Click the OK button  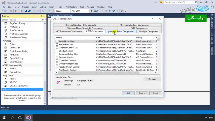coord(128,93)
